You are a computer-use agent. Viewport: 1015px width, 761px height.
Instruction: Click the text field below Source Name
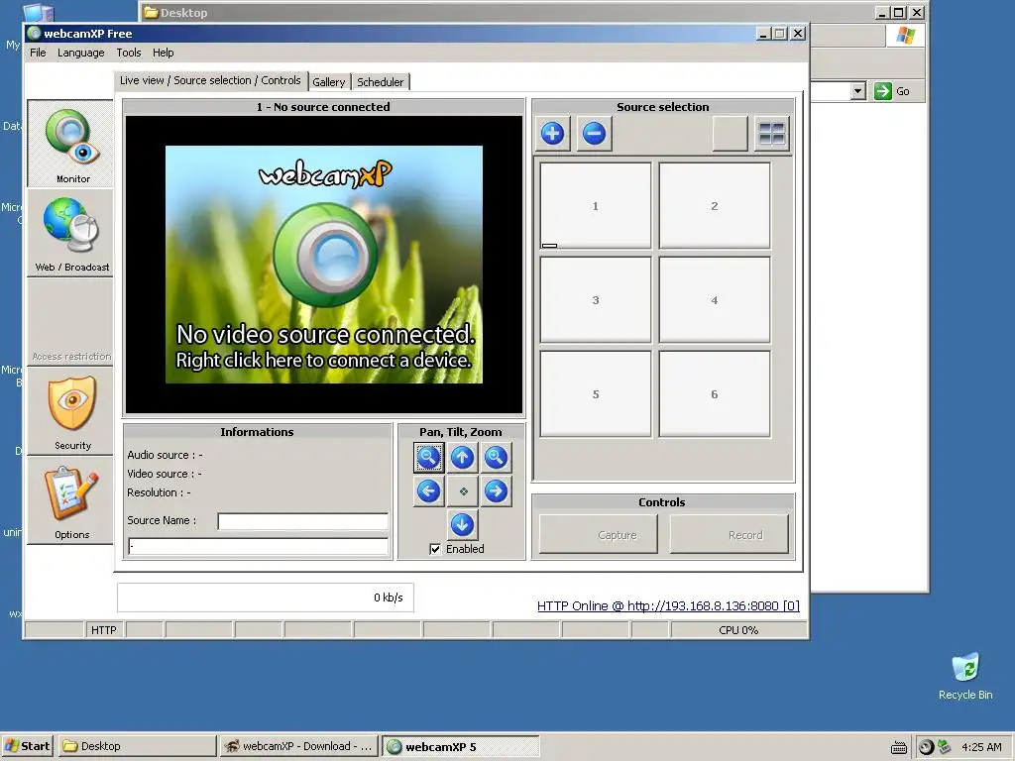pos(259,547)
